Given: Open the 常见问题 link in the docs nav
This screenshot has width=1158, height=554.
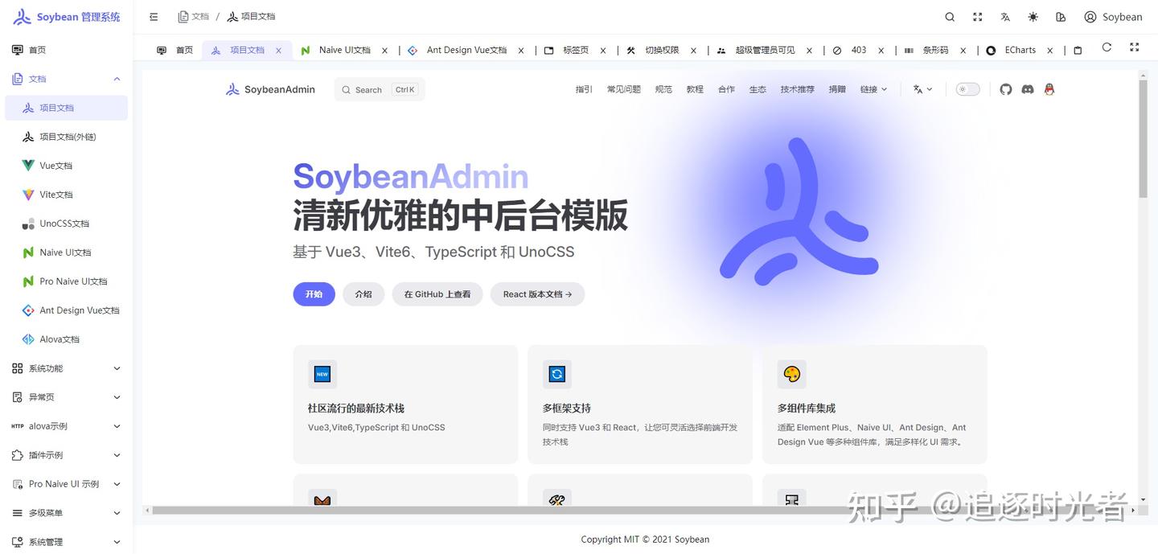Looking at the screenshot, I should [623, 89].
